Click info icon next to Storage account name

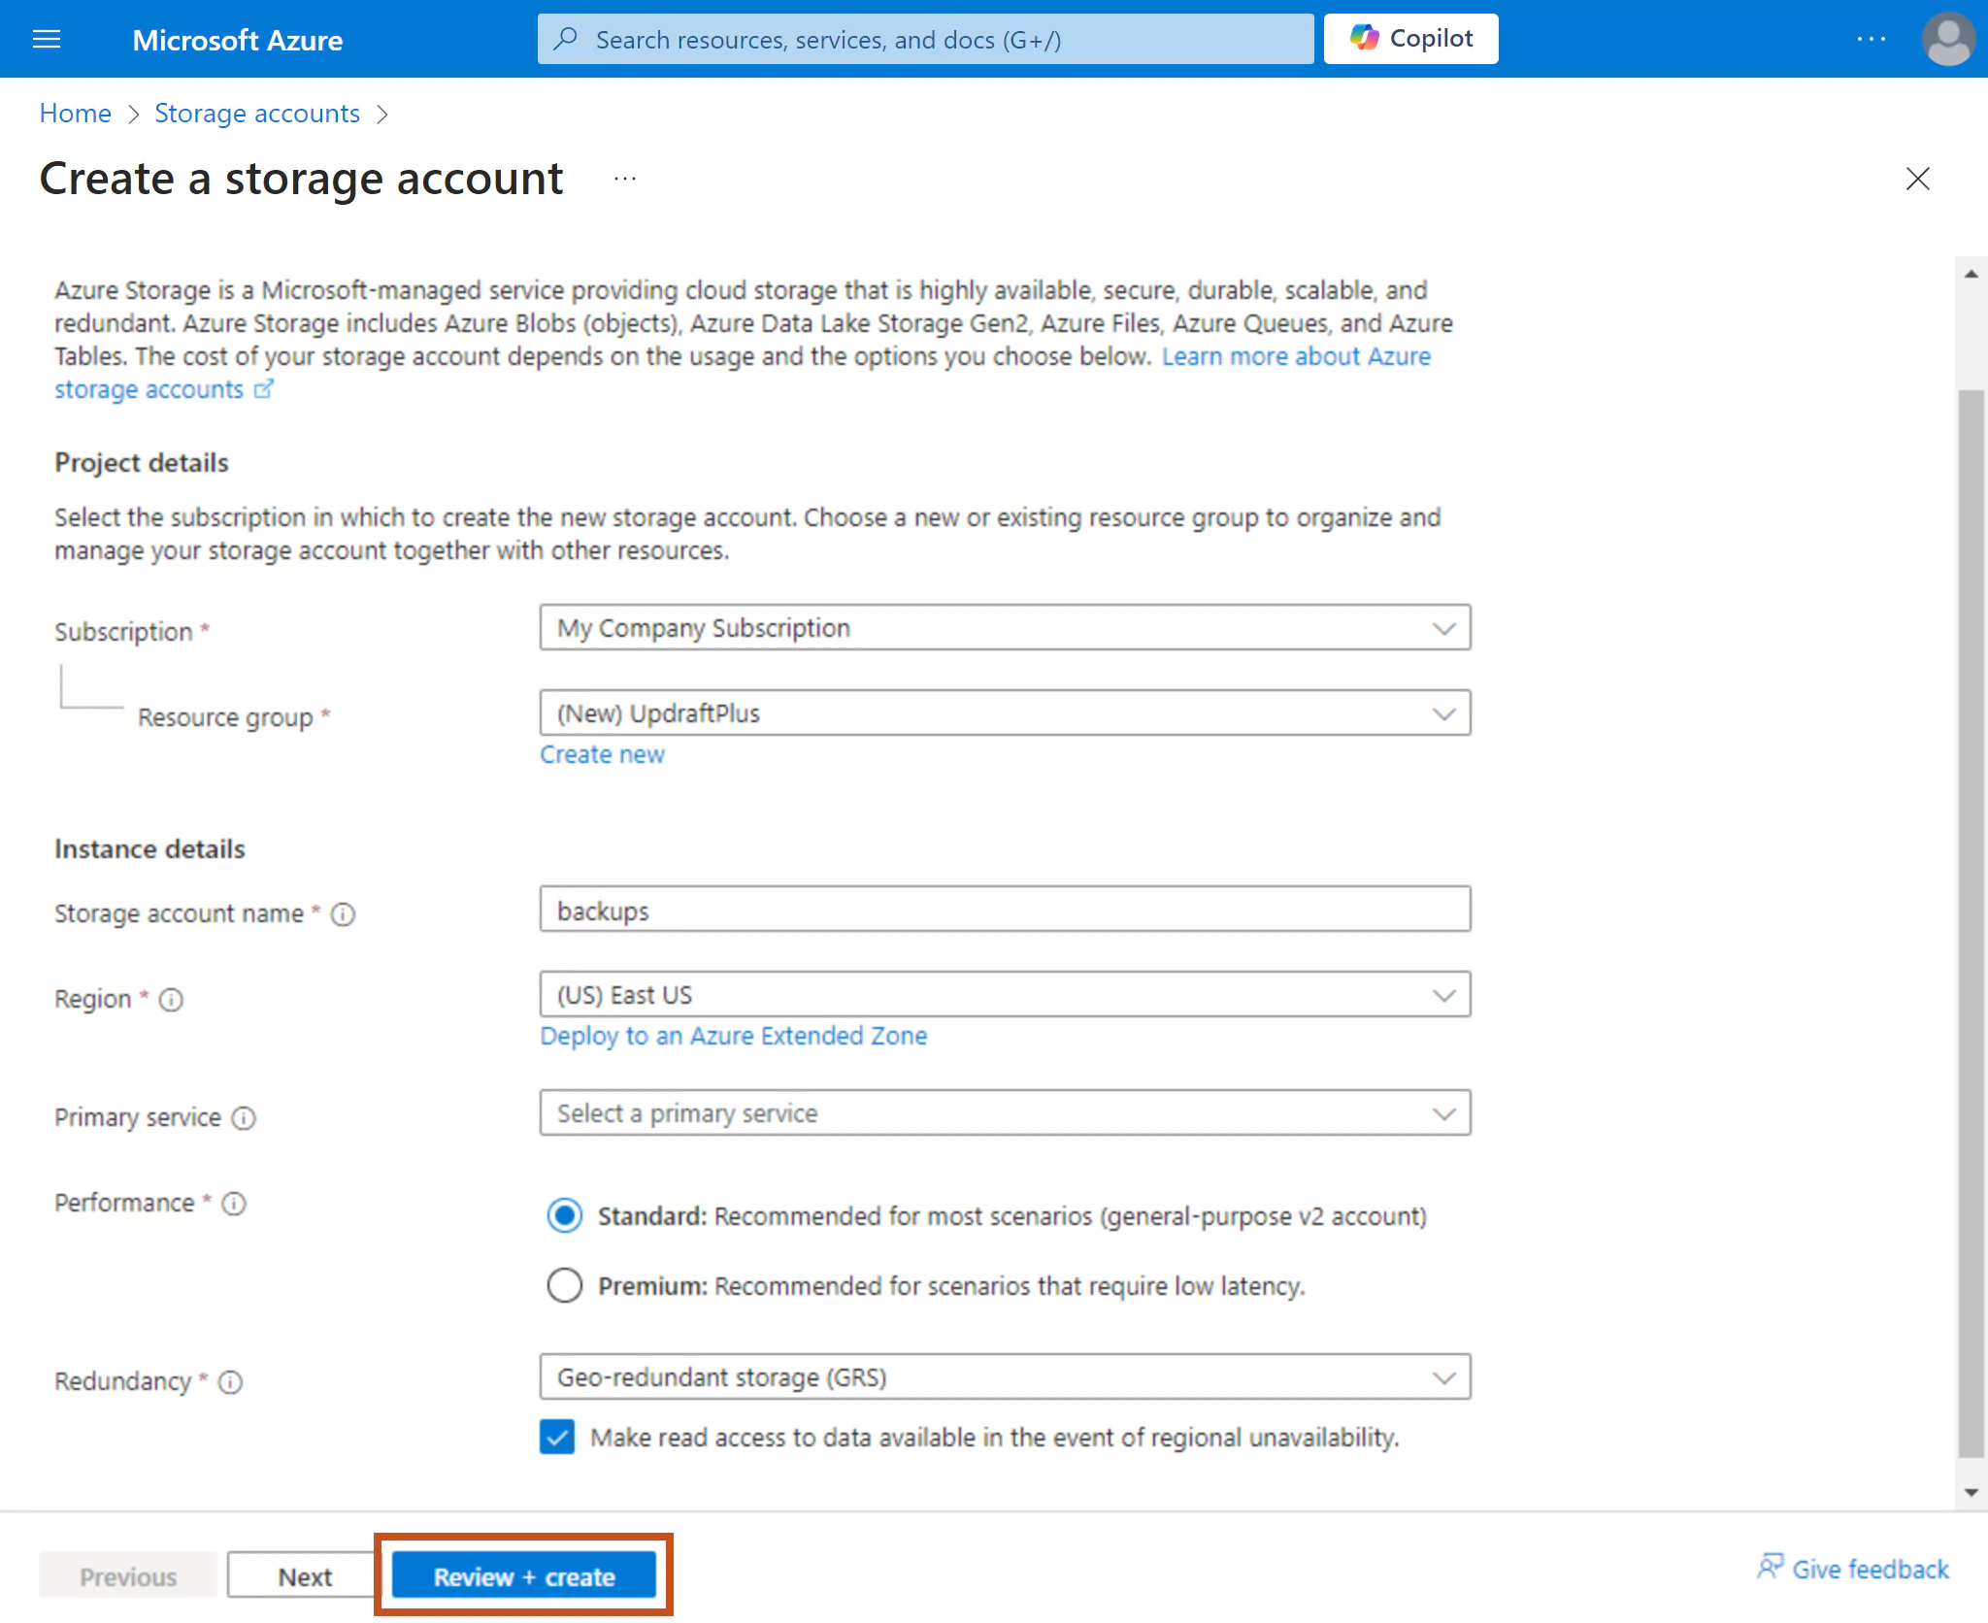(343, 914)
